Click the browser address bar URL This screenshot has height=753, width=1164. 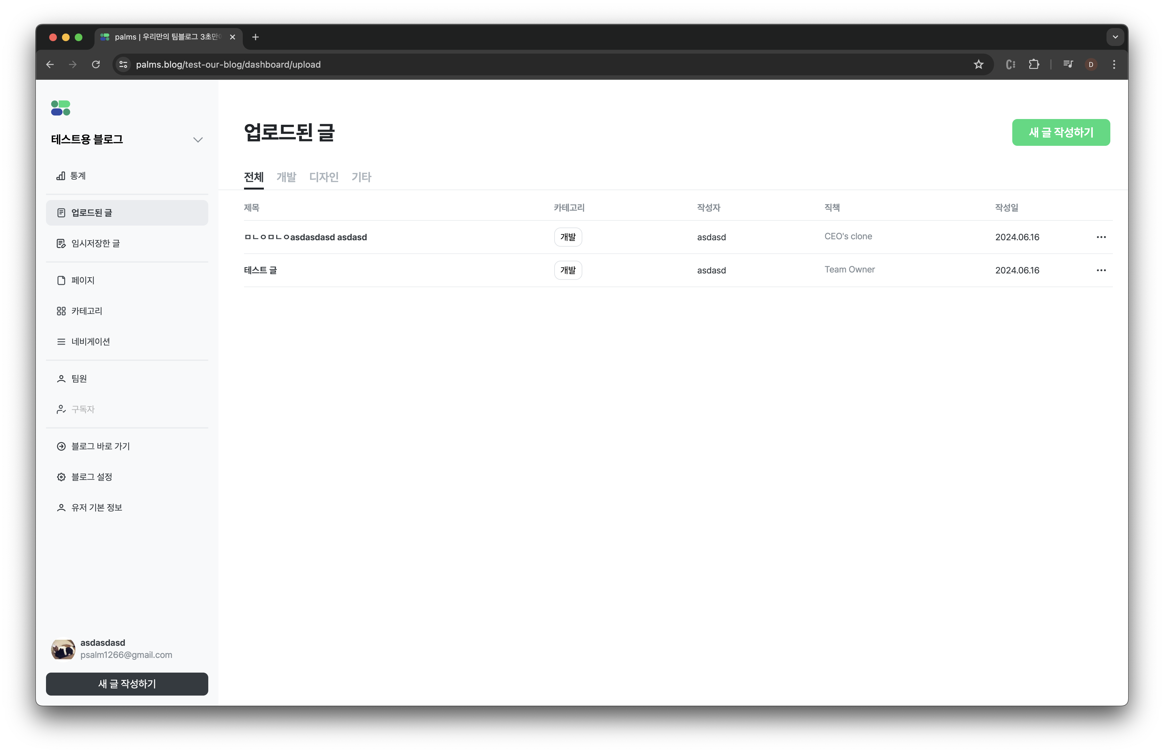[228, 64]
